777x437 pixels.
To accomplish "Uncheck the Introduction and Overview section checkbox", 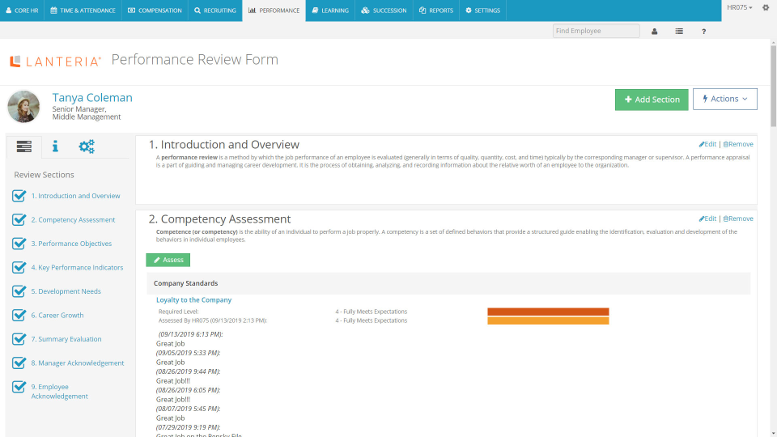I will coord(19,196).
